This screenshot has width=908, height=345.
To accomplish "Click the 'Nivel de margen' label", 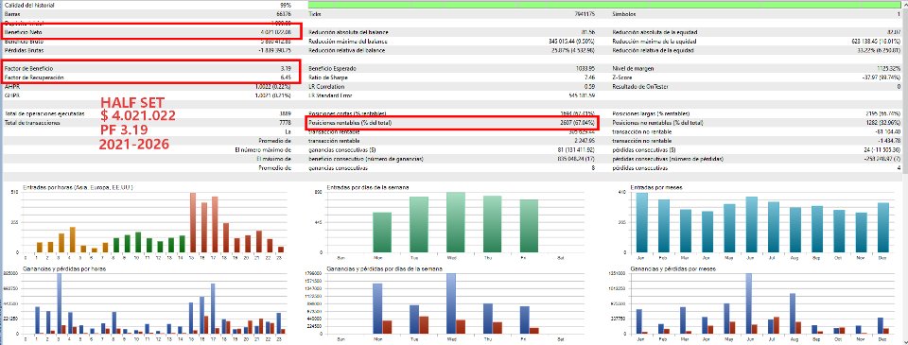I will 631,68.
